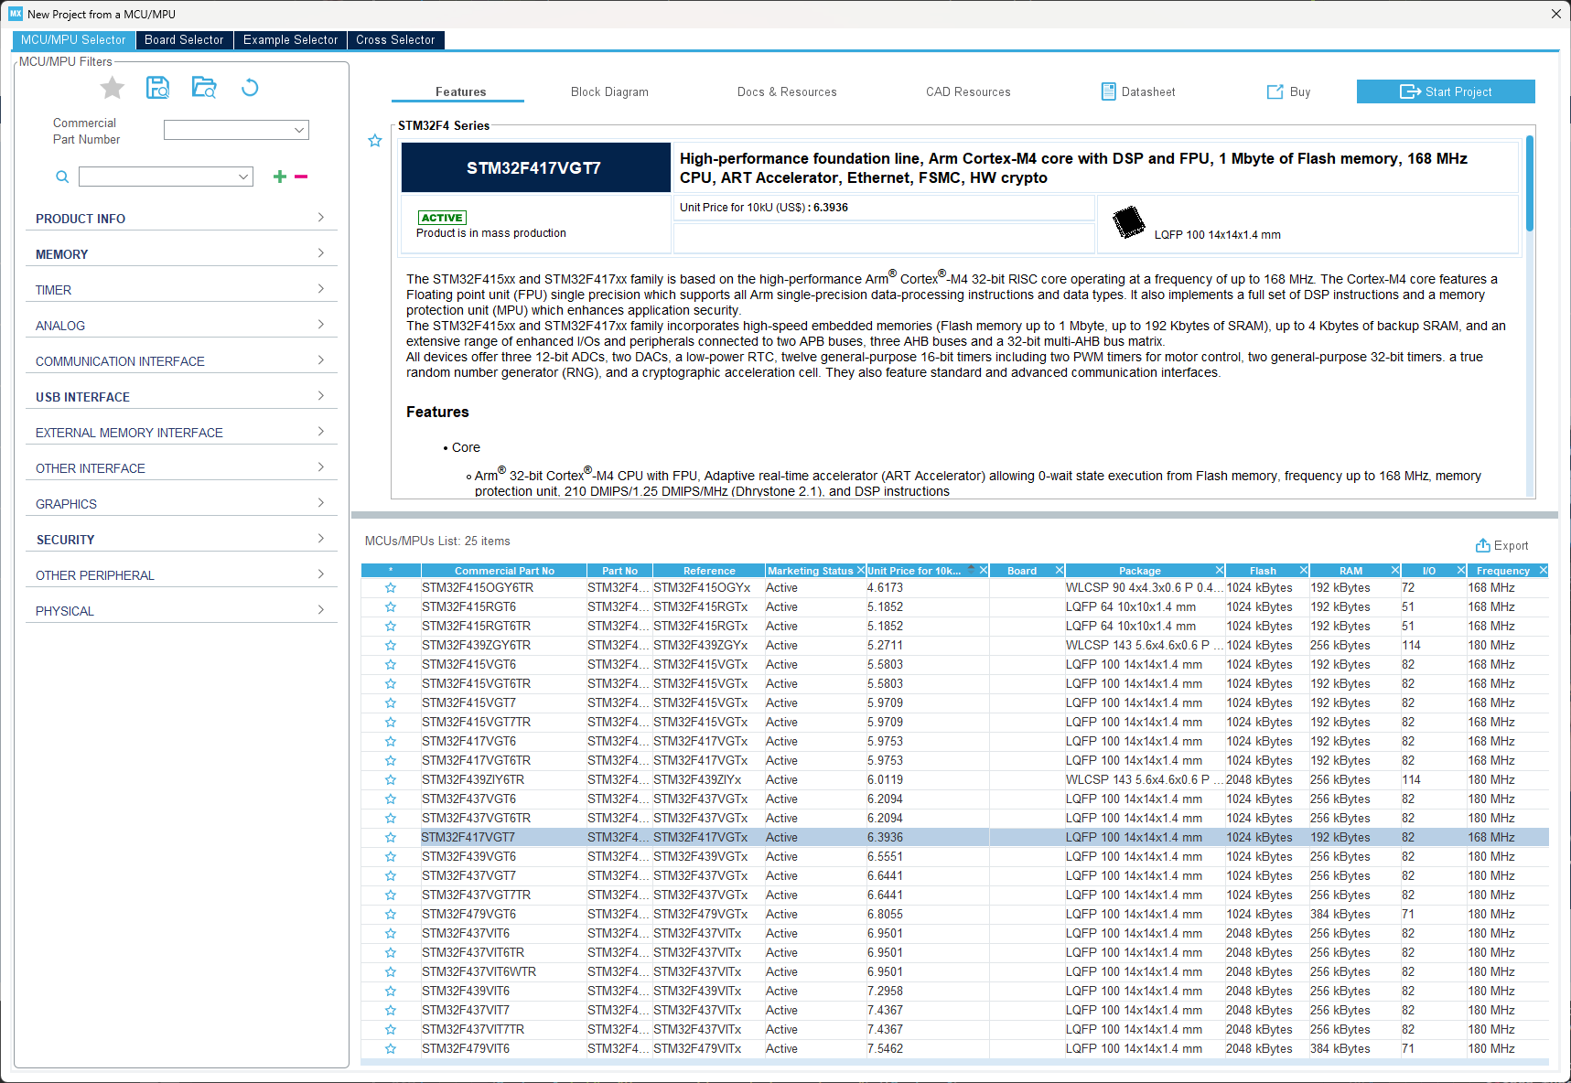The image size is (1571, 1083).
Task: Switch to Cross Selector tab
Action: click(x=395, y=40)
